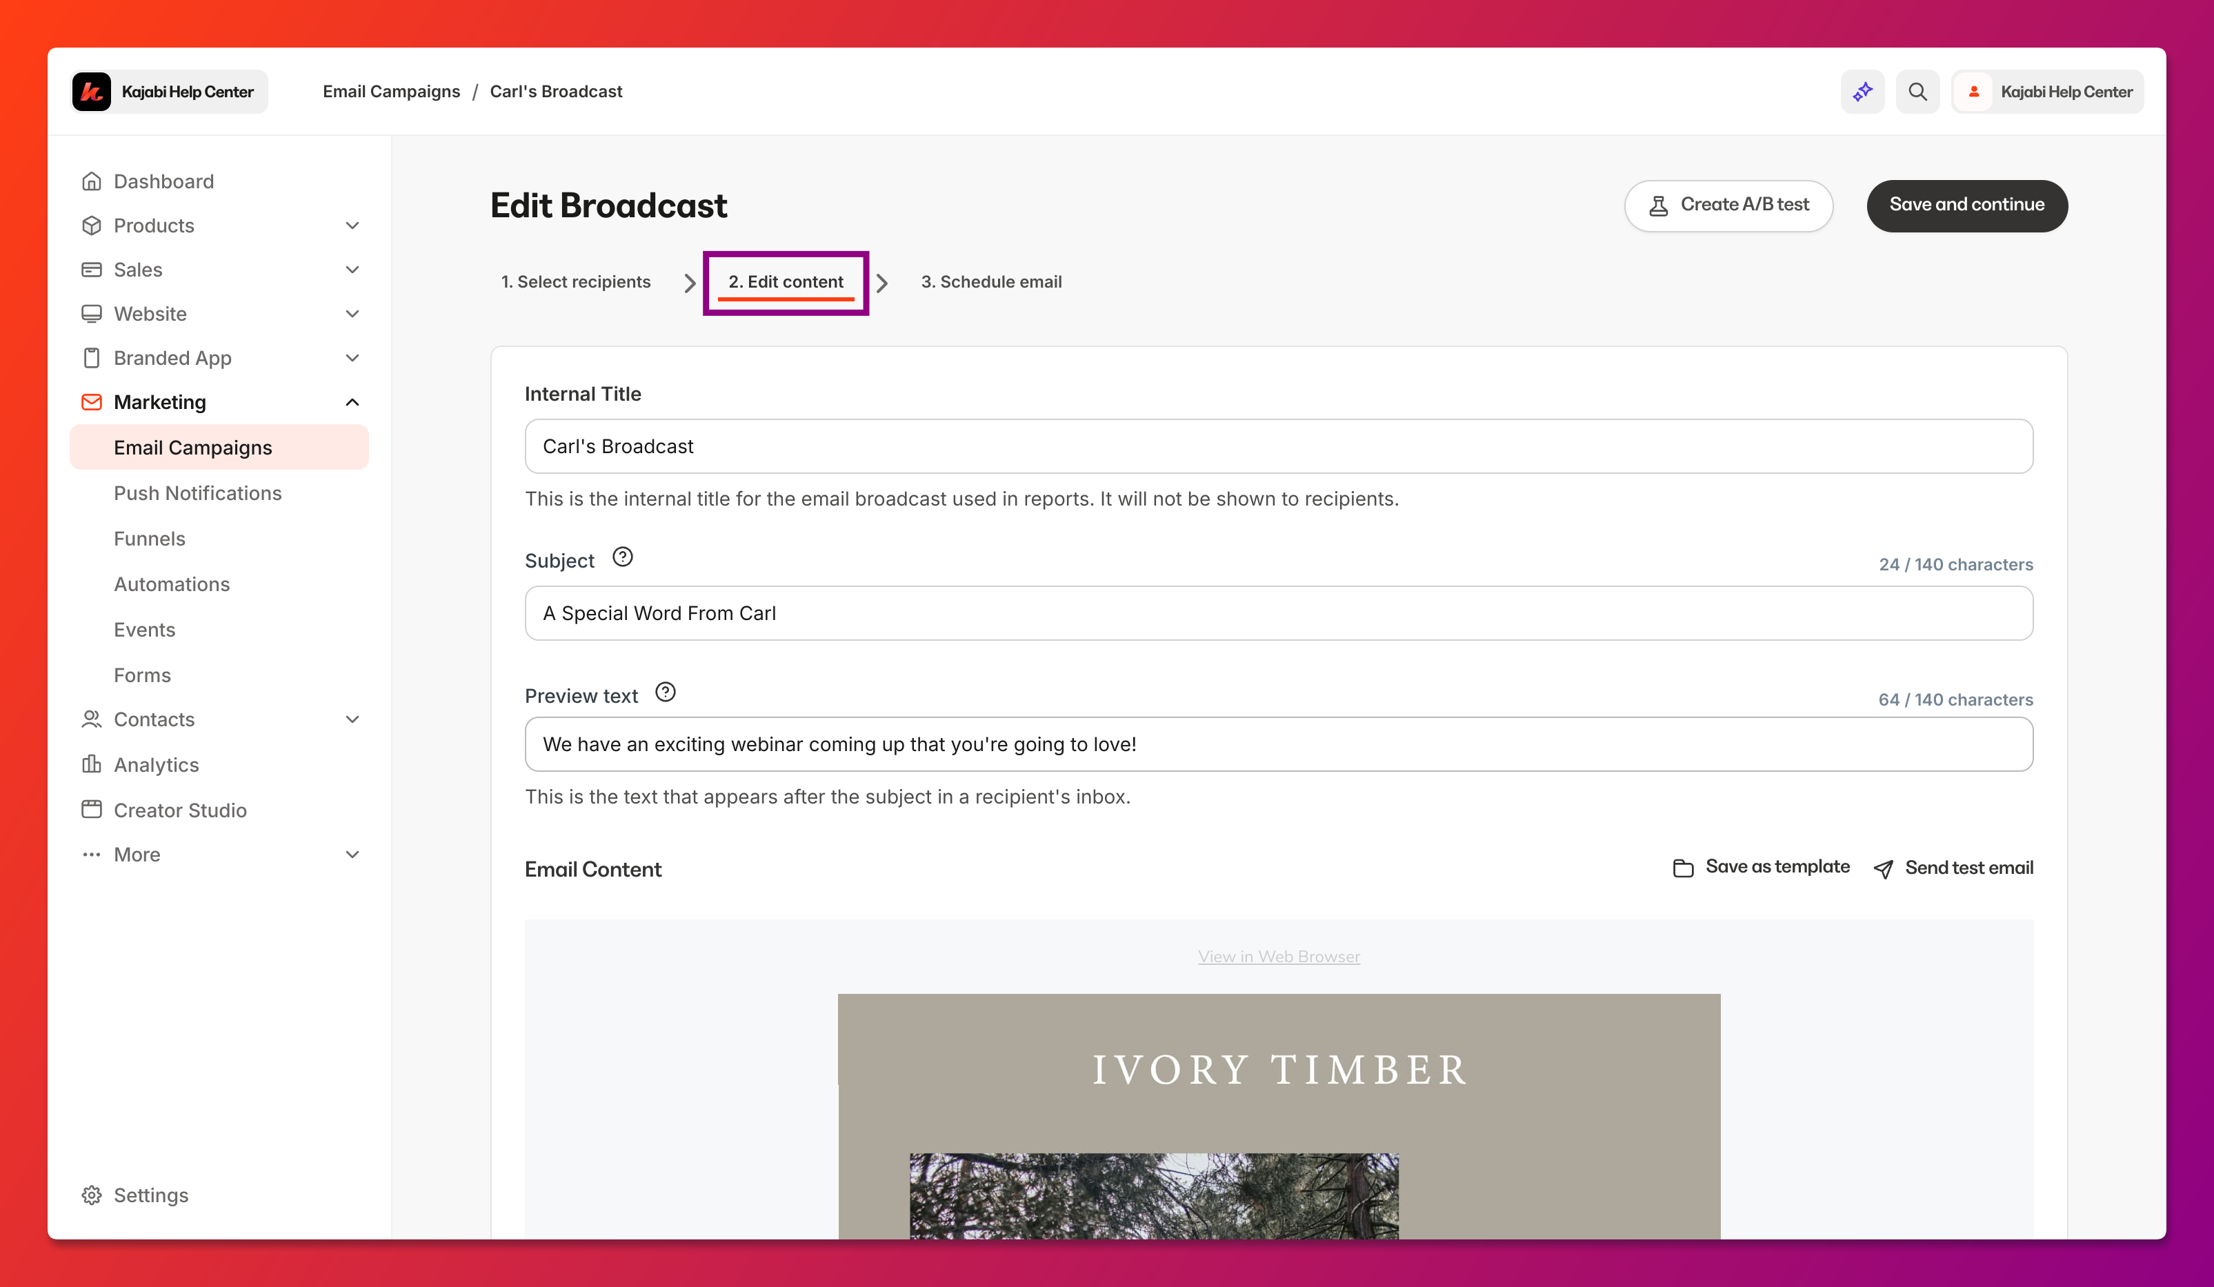Click the Preview text help icon

[665, 692]
